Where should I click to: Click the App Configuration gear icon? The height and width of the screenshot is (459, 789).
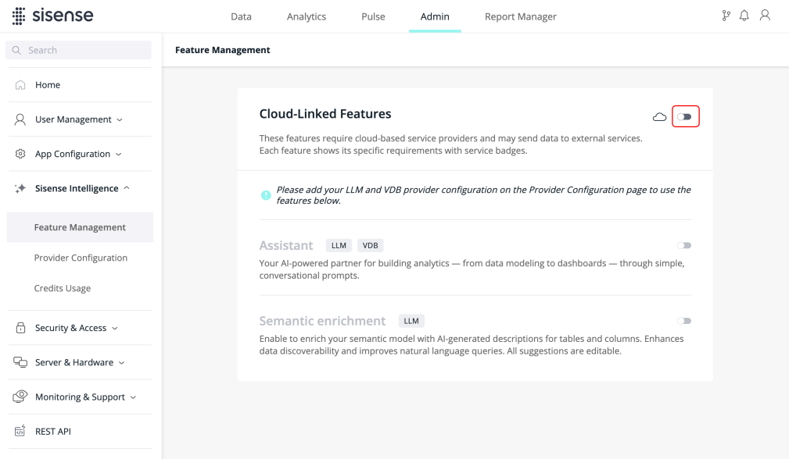20,154
